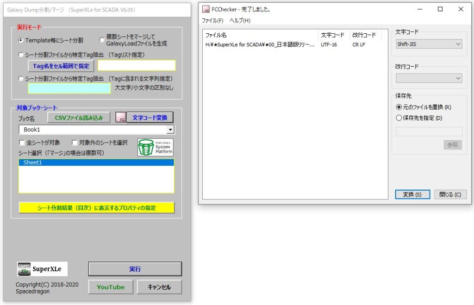Click the yellow シート分割結果 property button
The width and height of the screenshot is (474, 305).
(97, 208)
